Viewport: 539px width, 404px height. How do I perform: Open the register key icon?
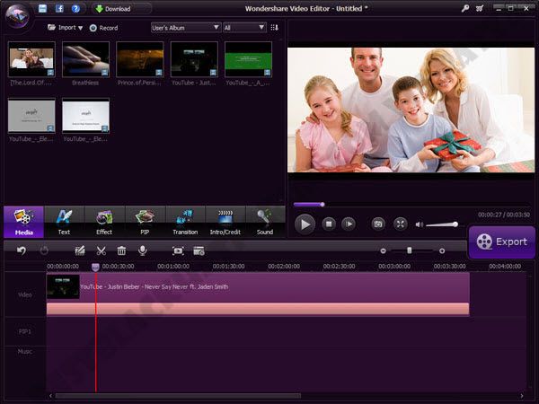pos(465,8)
